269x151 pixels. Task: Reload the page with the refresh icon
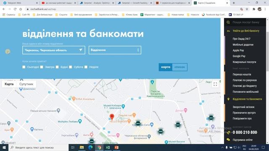pos(15,9)
